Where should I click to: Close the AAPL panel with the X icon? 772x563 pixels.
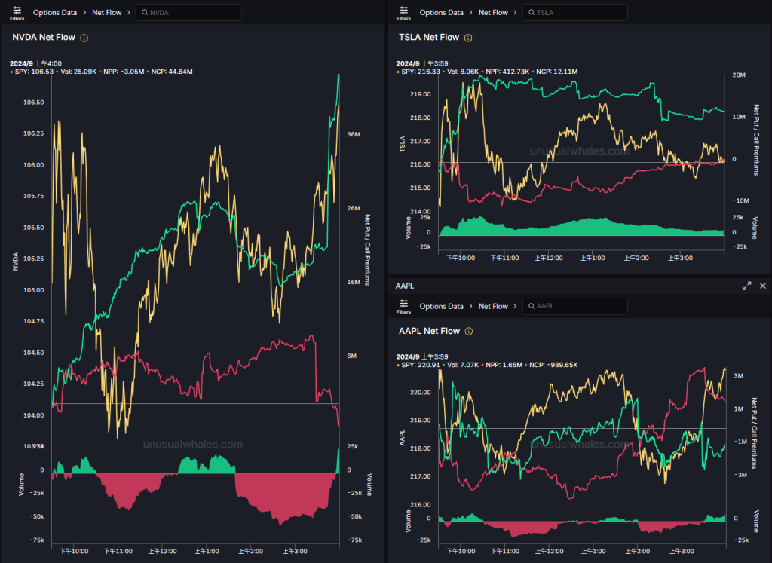[762, 286]
